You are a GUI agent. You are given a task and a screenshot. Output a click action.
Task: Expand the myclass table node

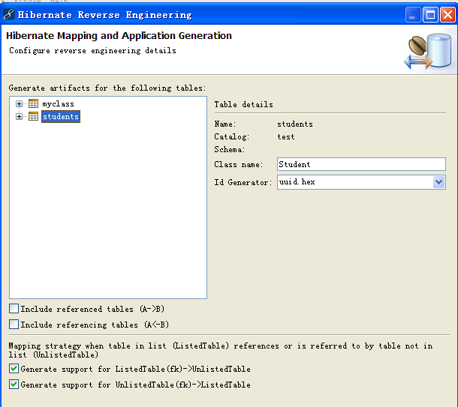(x=19, y=103)
